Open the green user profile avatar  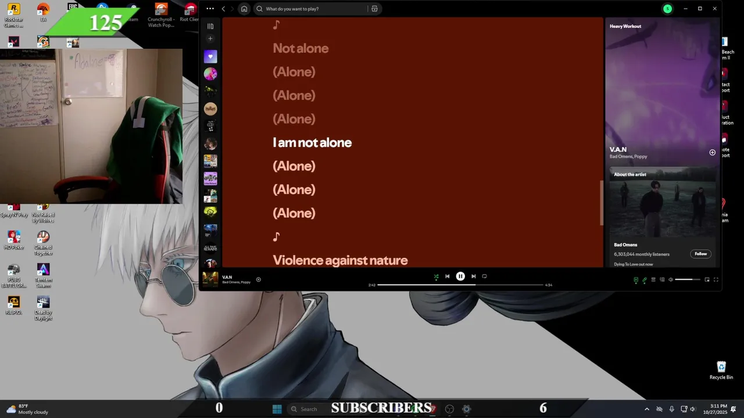tap(667, 9)
